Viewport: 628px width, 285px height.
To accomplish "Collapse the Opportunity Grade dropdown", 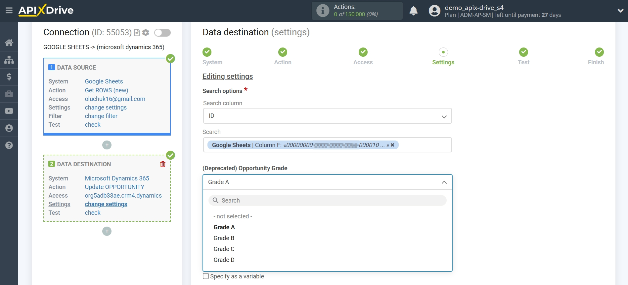I will (x=327, y=182).
